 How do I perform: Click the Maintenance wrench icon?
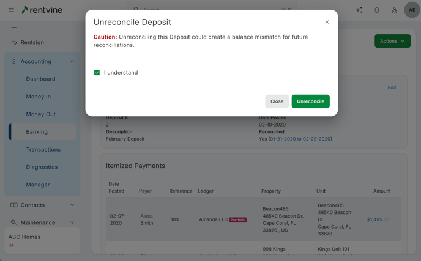click(14, 222)
